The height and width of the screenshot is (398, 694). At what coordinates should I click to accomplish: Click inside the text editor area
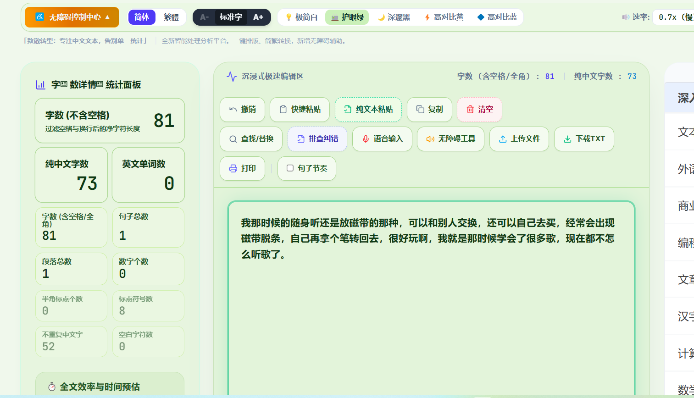[431, 298]
